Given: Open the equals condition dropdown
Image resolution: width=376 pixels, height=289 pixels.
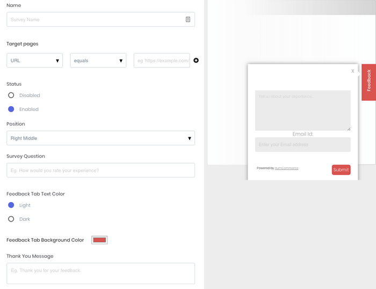Looking at the screenshot, I should click(x=98, y=61).
